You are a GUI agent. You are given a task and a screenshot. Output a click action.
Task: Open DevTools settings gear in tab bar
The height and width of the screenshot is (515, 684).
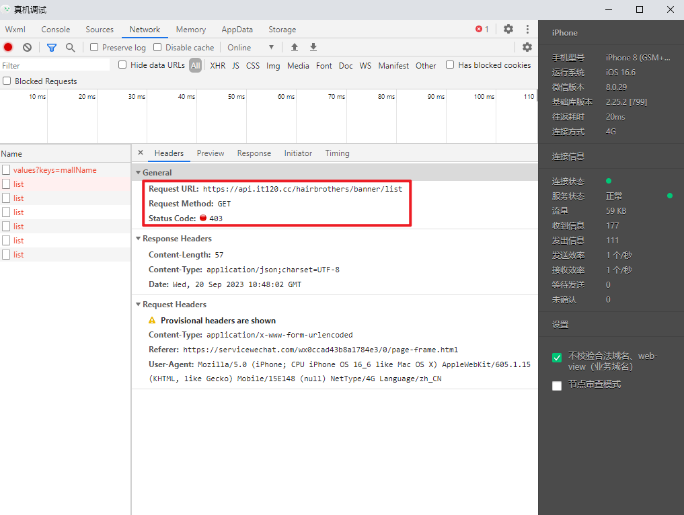click(x=508, y=29)
